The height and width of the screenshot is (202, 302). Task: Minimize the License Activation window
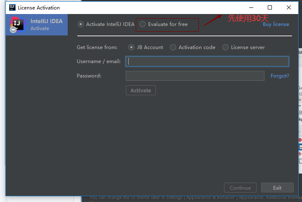(x=251, y=7)
